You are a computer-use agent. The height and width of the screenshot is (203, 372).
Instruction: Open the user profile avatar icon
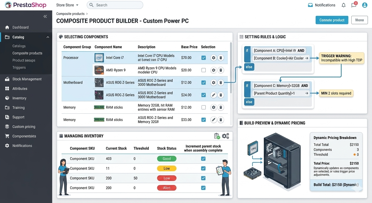[365, 5]
